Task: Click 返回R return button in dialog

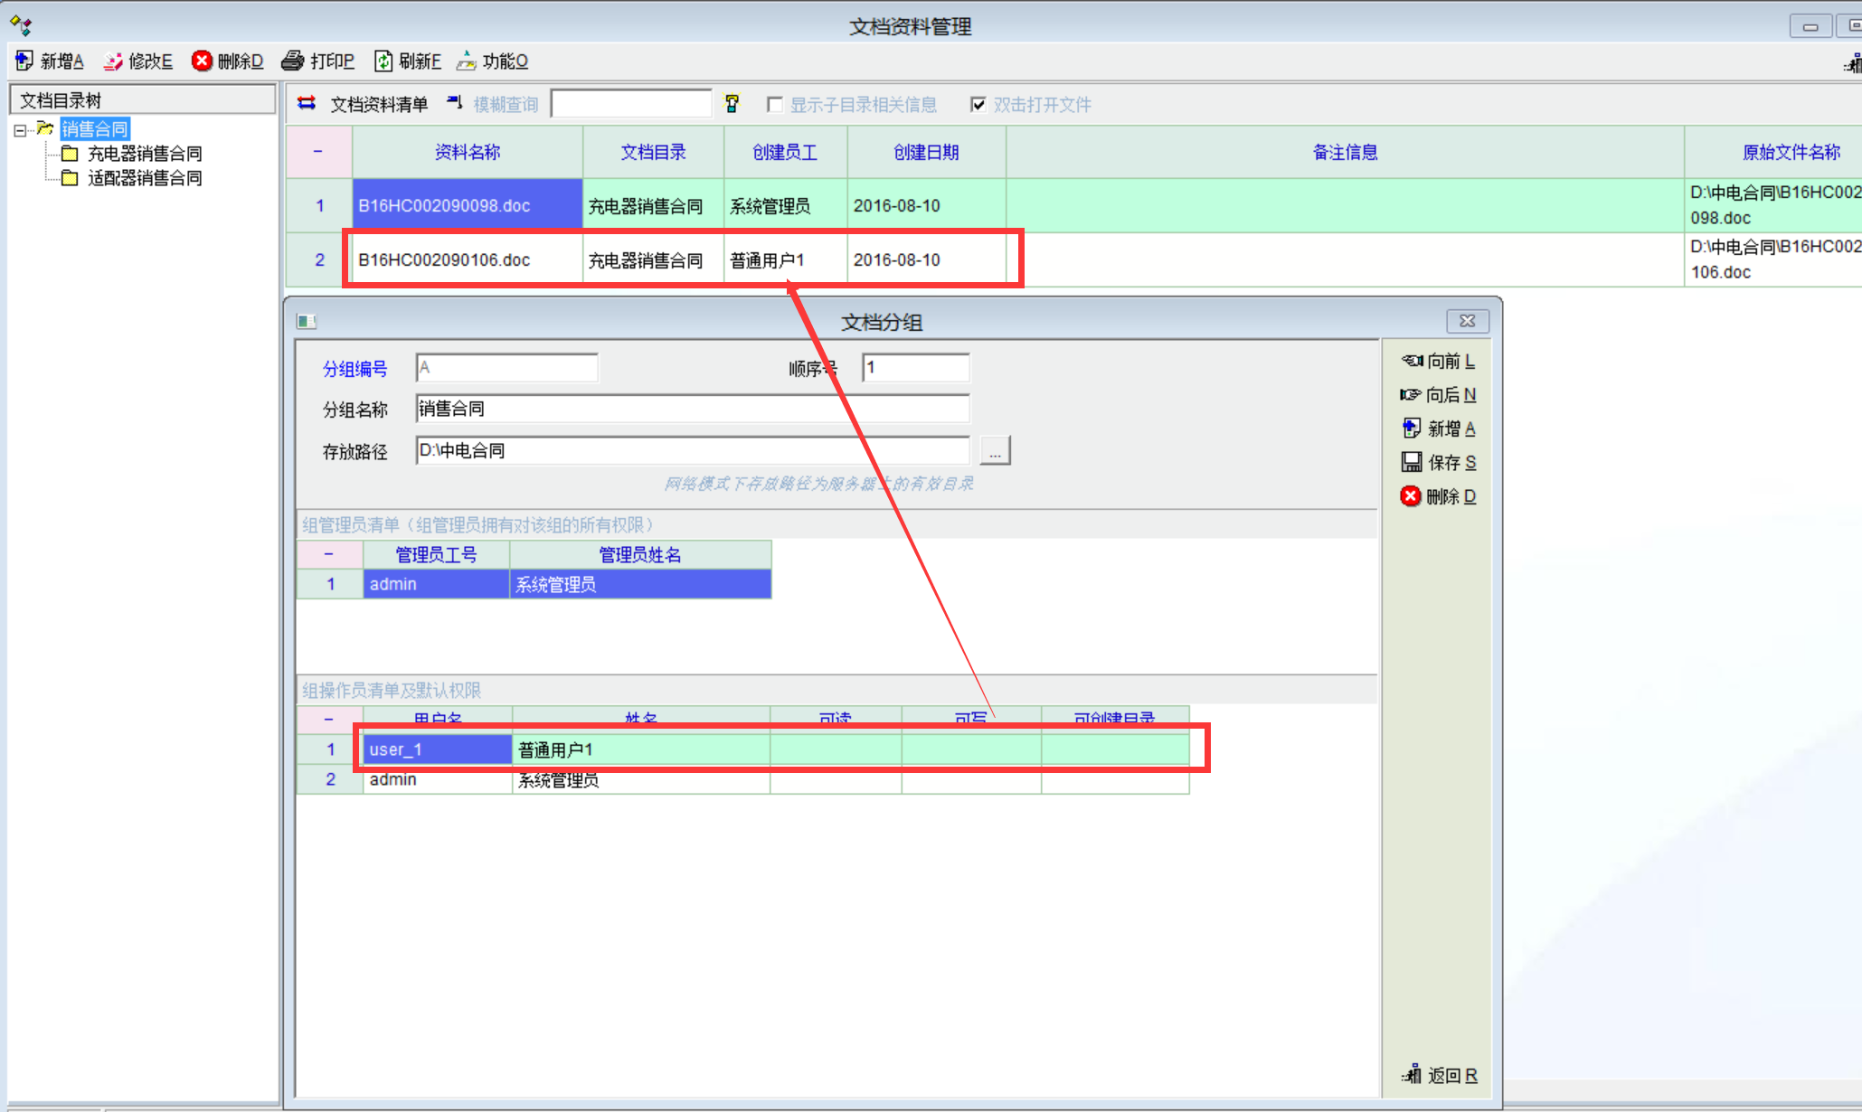Action: coord(1440,1075)
